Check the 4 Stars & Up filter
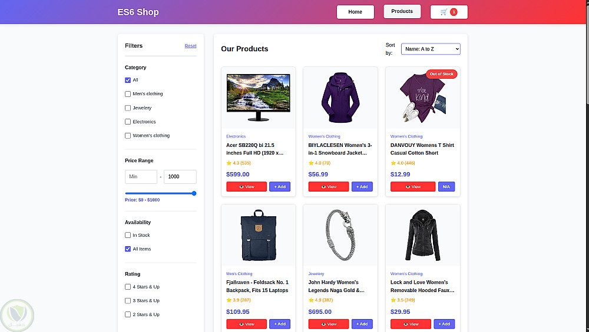The height and width of the screenshot is (332, 589). (128, 287)
